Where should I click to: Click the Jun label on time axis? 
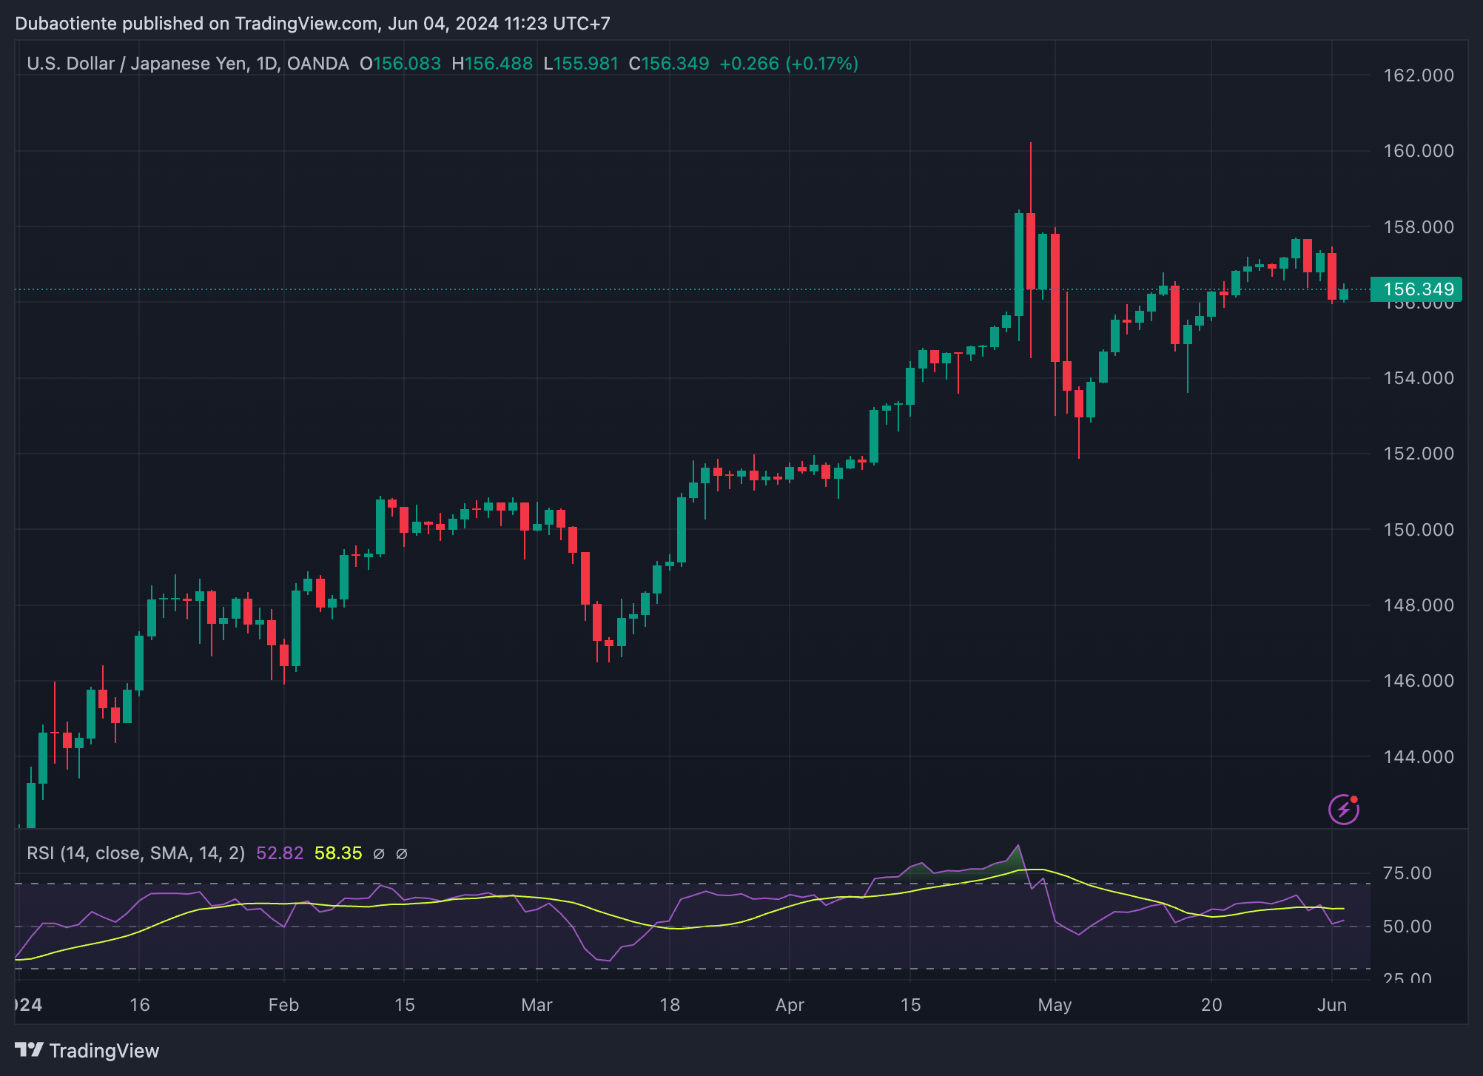pyautogui.click(x=1332, y=1005)
